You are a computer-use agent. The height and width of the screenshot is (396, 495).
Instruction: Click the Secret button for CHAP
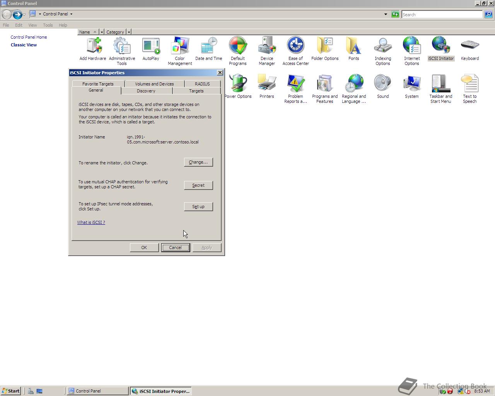coord(198,185)
